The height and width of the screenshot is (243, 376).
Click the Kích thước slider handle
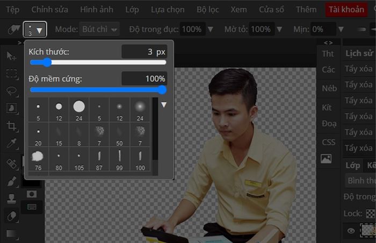click(x=47, y=63)
